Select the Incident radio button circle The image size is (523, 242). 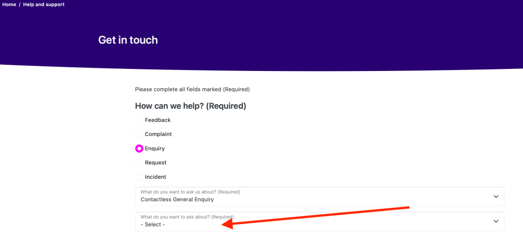pyautogui.click(x=139, y=177)
